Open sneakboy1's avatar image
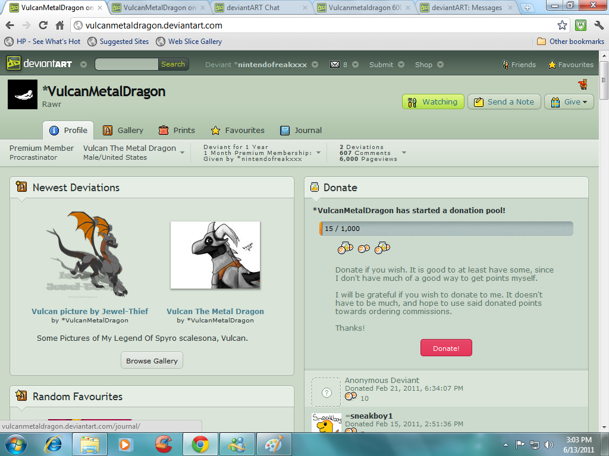This screenshot has width=609, height=456. pos(327,423)
